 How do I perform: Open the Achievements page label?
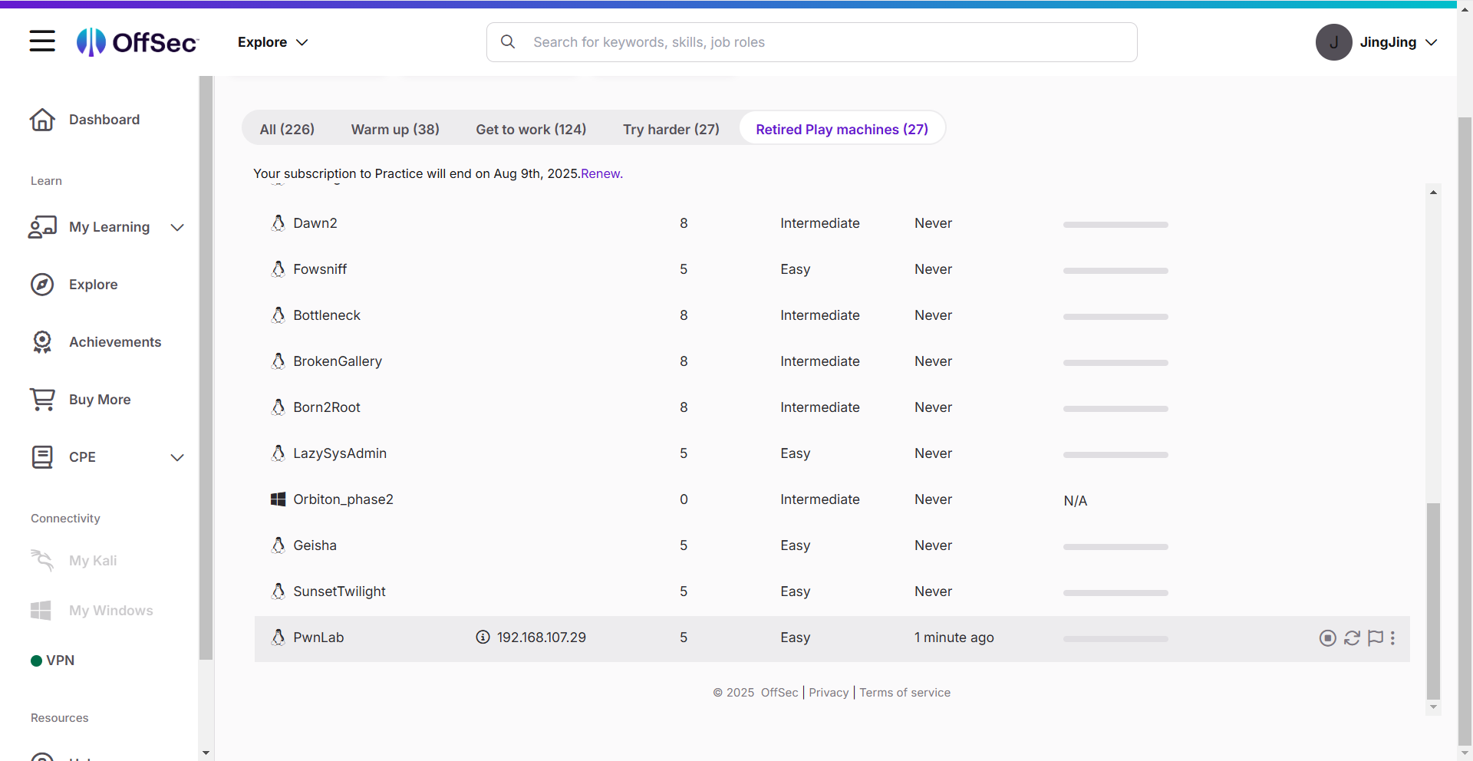pos(115,342)
